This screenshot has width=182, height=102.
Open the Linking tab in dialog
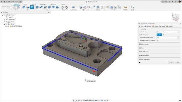pos(169,26)
